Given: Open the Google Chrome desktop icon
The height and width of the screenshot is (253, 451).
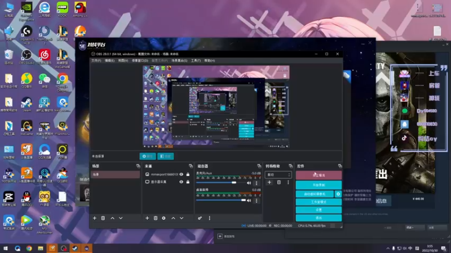Looking at the screenshot, I should click(x=63, y=83).
